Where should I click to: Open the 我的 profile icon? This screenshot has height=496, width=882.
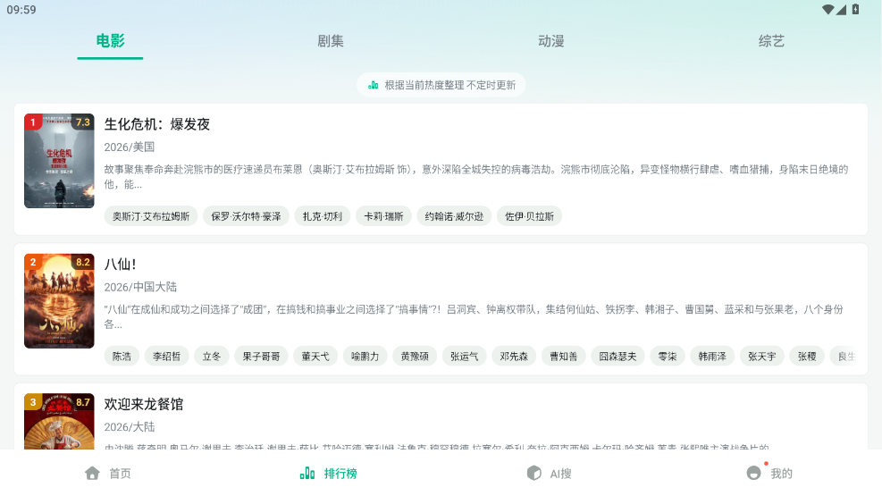pos(753,473)
